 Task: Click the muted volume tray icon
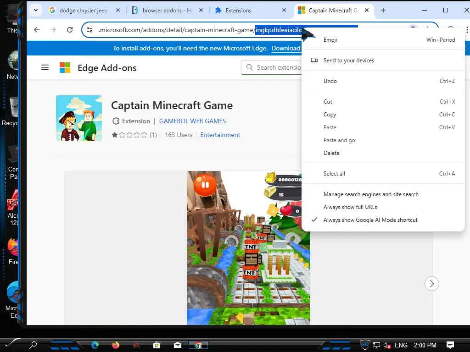[x=387, y=346]
